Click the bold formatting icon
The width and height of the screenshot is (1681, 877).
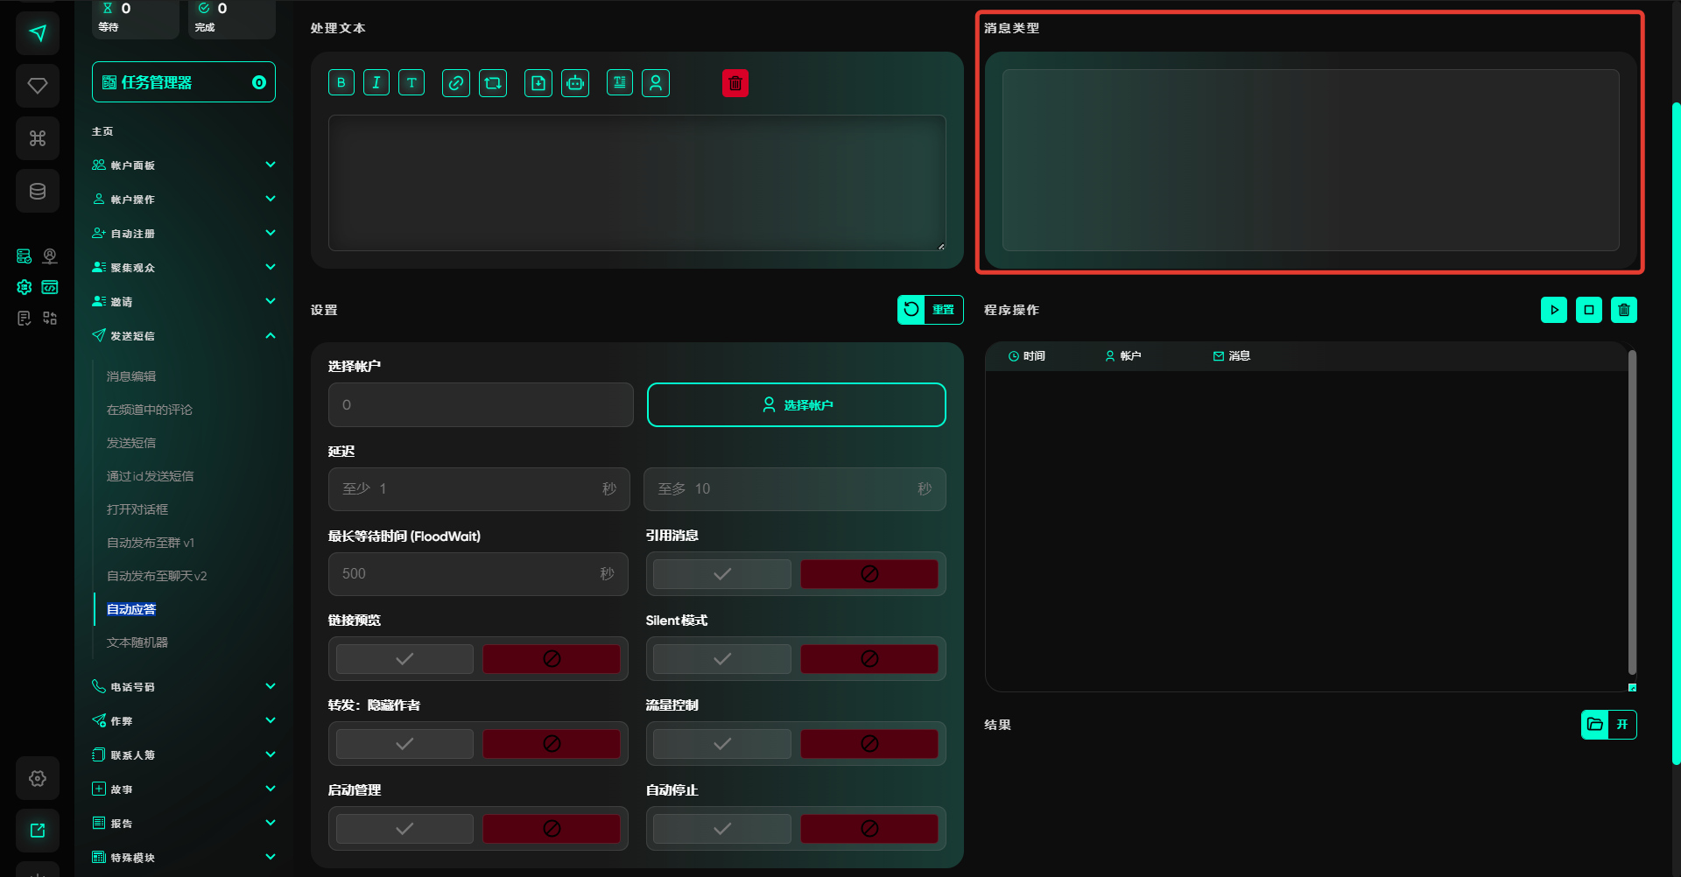[x=341, y=83]
